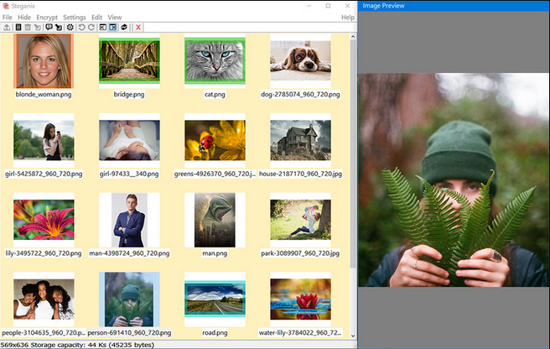Select the house-2187170_960_720.jpg thumbnail
Screen dimensions: 550x349
point(301,140)
